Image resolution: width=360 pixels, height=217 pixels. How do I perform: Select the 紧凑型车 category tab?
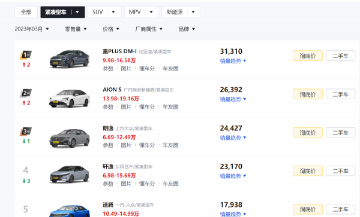pyautogui.click(x=62, y=12)
